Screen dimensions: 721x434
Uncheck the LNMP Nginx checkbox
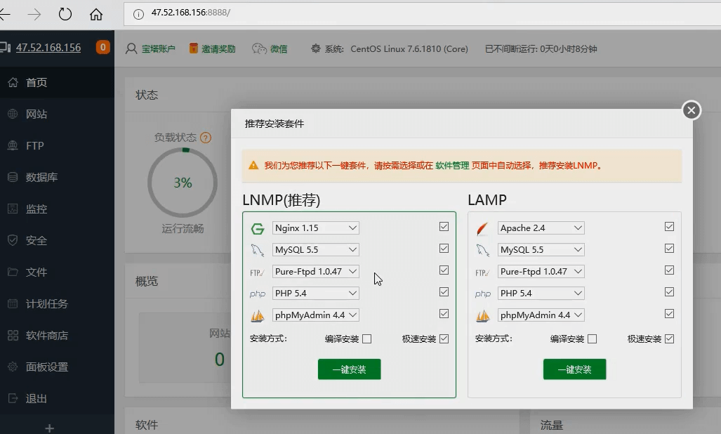(444, 227)
